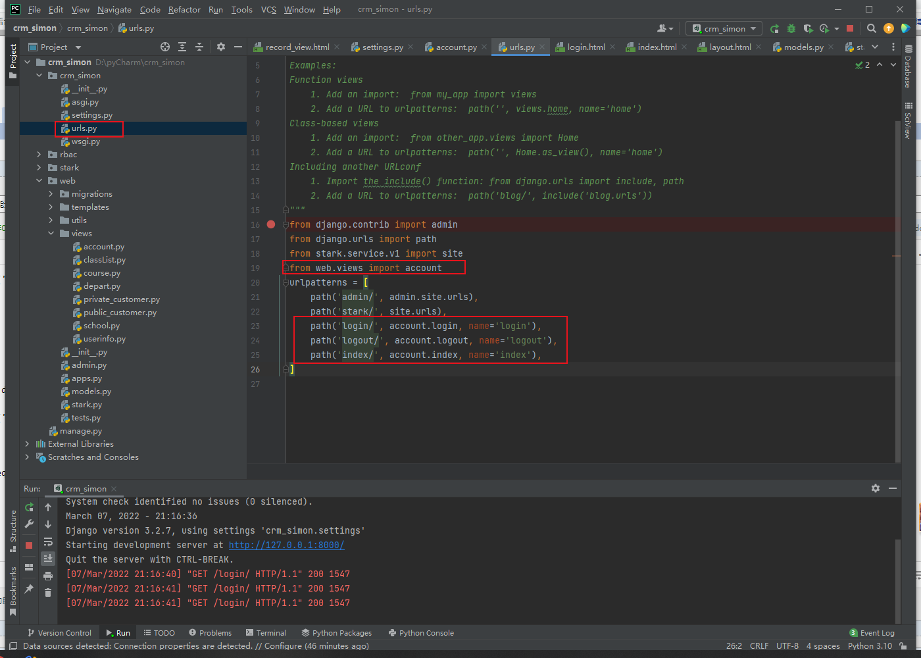Open Search Everywhere magnifier icon
This screenshot has width=921, height=658.
[872, 28]
